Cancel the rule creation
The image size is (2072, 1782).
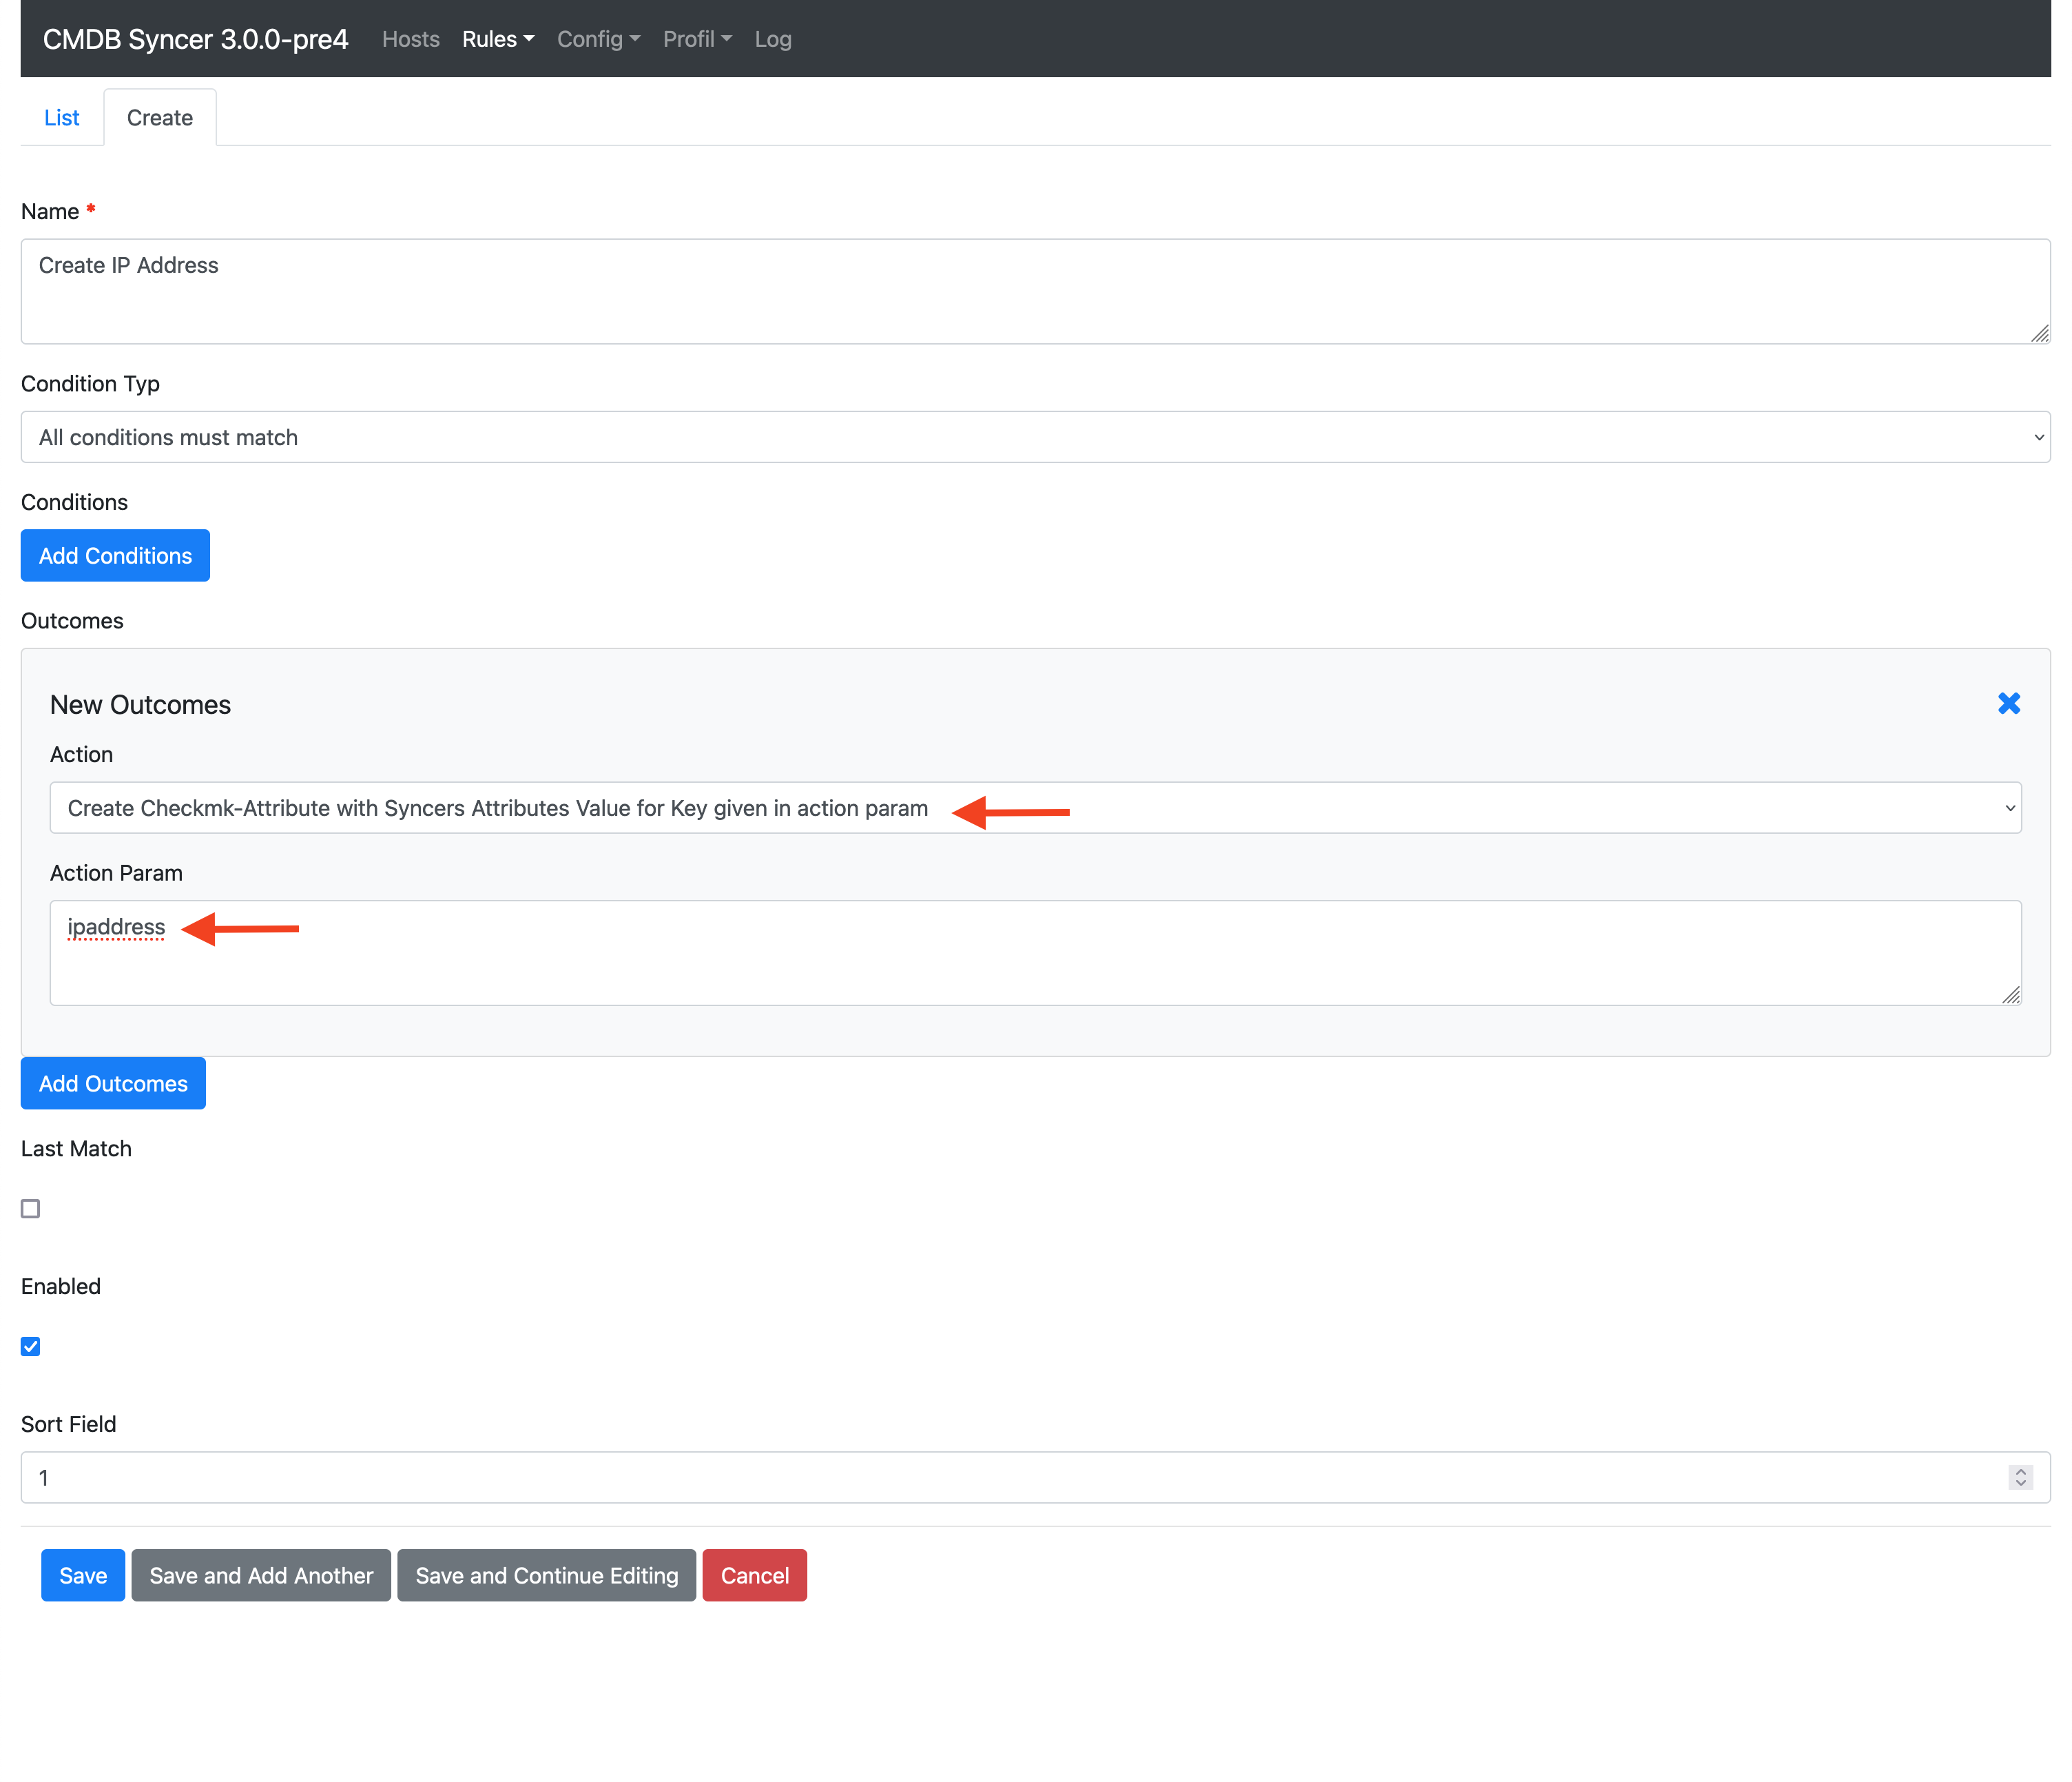click(754, 1576)
